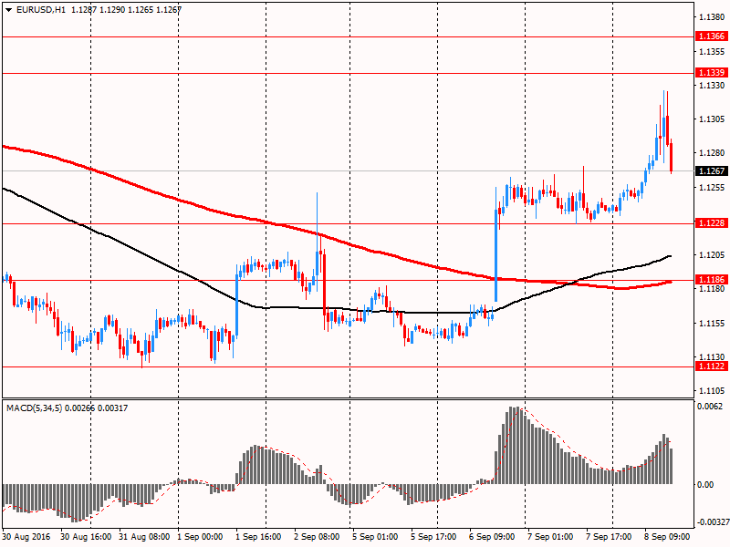Viewport: 730px width, 547px height.
Task: Click the 1.1330 price scale value
Action: 712,86
